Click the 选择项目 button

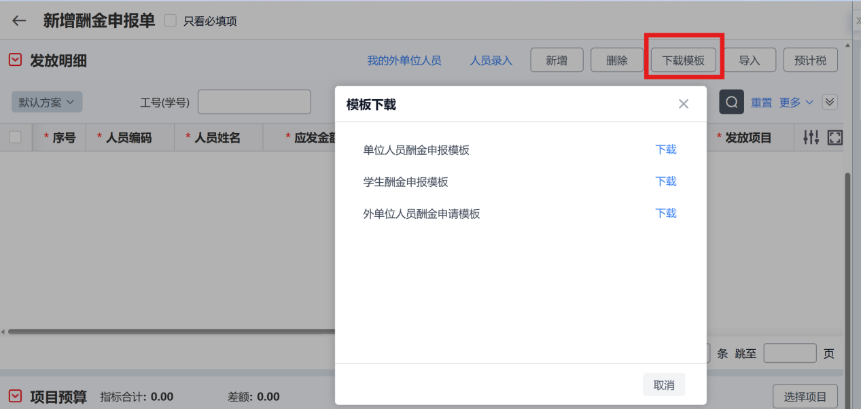click(805, 397)
